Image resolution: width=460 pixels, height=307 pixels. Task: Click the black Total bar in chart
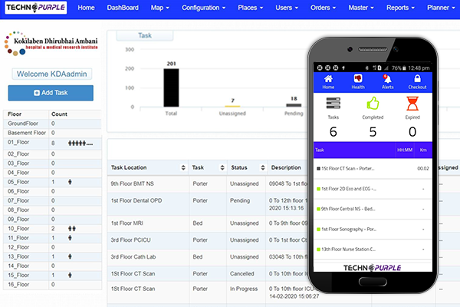(171, 87)
